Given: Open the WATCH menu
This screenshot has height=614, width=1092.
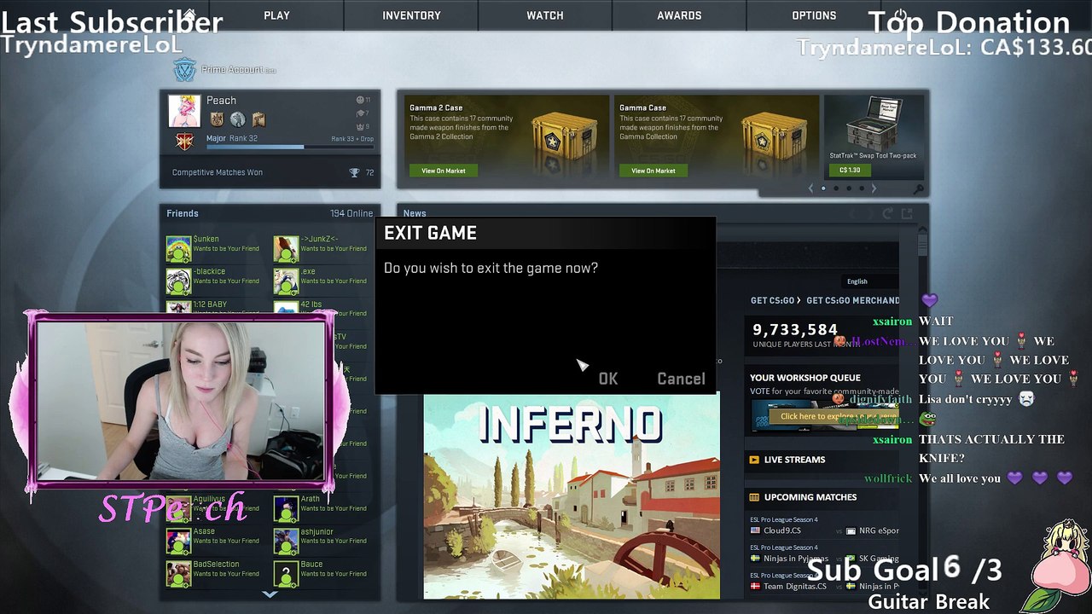Looking at the screenshot, I should point(545,15).
